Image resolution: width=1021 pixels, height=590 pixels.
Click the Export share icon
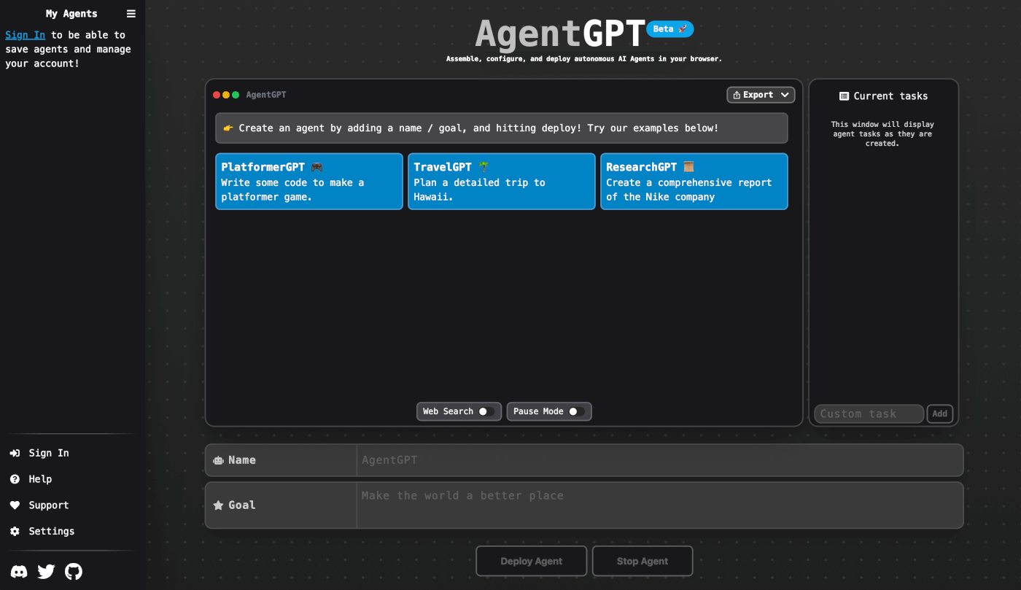point(739,94)
